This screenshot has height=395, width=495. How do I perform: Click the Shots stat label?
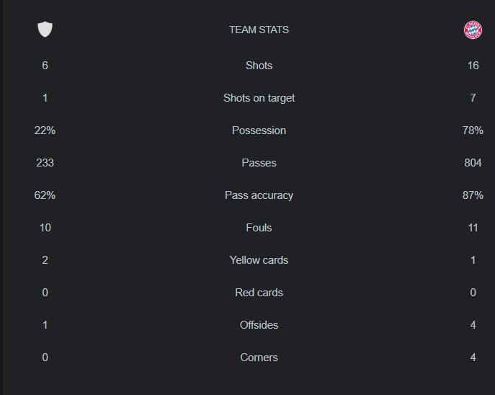tap(259, 66)
